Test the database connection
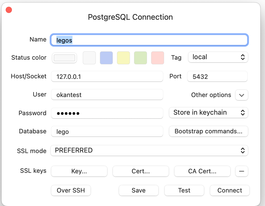The width and height of the screenshot is (265, 206). click(x=184, y=190)
